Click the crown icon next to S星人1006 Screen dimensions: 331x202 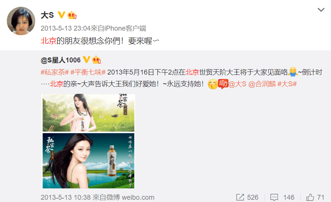coord(96,60)
